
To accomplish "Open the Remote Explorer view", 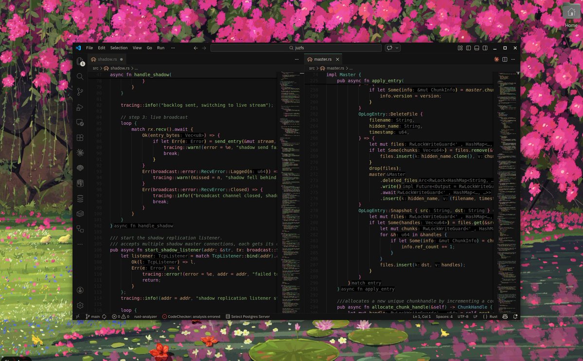I will (80, 122).
